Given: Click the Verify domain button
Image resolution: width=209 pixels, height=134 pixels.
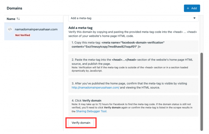Looking at the screenshot, I should 81,123.
